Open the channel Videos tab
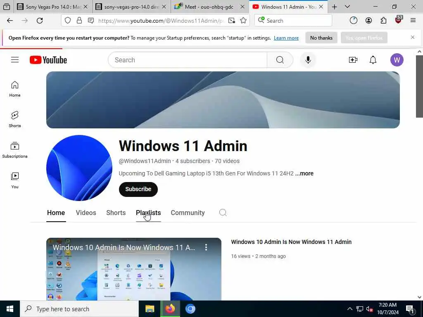This screenshot has height=317, width=423. pos(86,213)
